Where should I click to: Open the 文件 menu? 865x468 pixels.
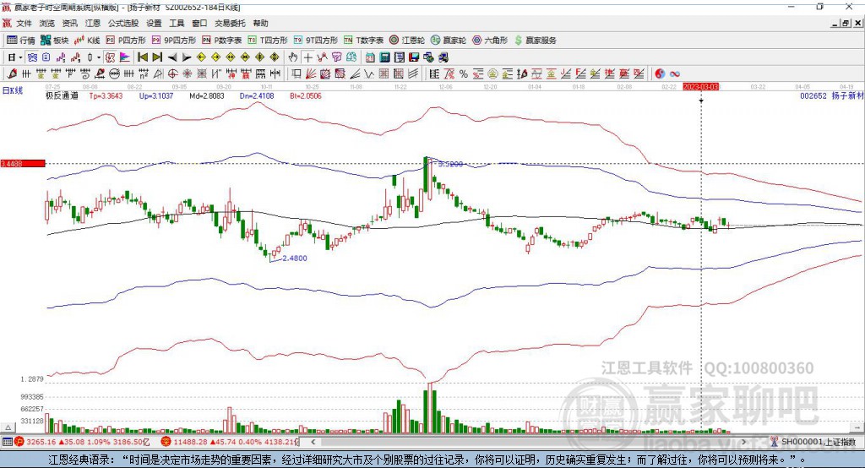pos(24,23)
